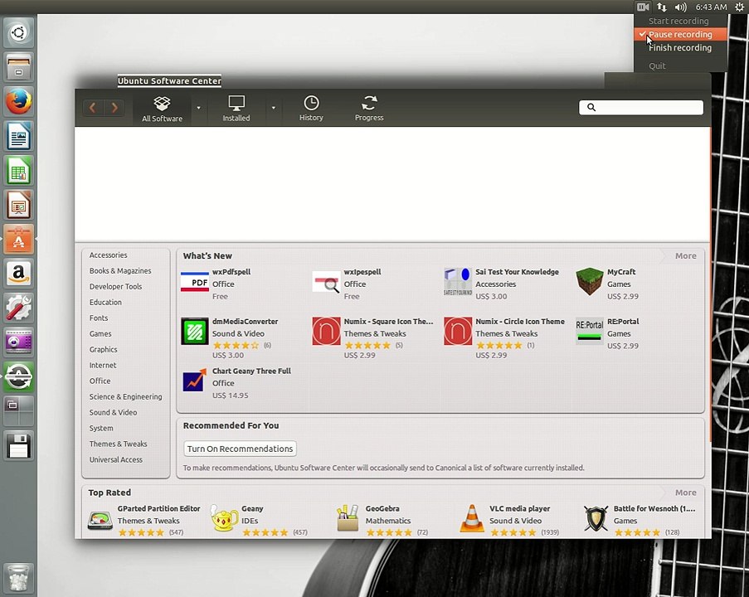Open the network indicator in top panel

tap(662, 7)
